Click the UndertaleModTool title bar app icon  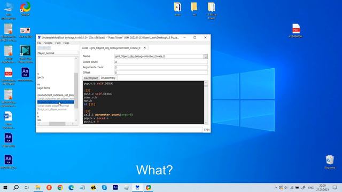[x=39, y=38]
